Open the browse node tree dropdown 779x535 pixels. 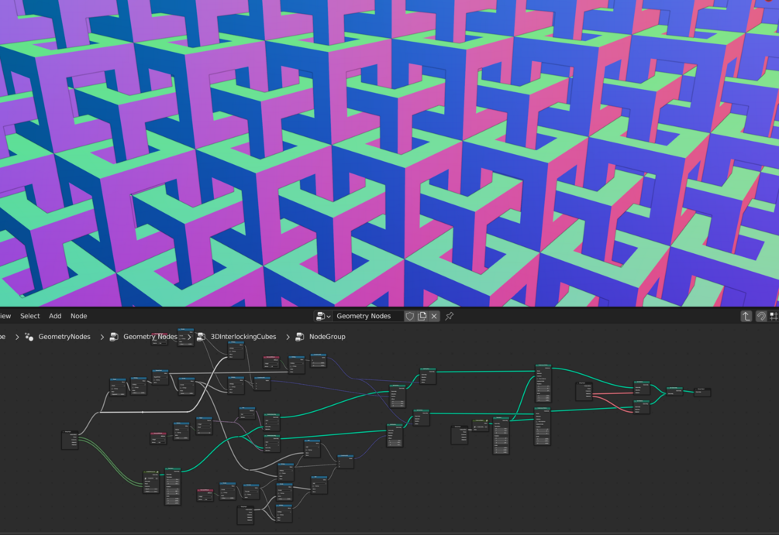click(x=323, y=316)
